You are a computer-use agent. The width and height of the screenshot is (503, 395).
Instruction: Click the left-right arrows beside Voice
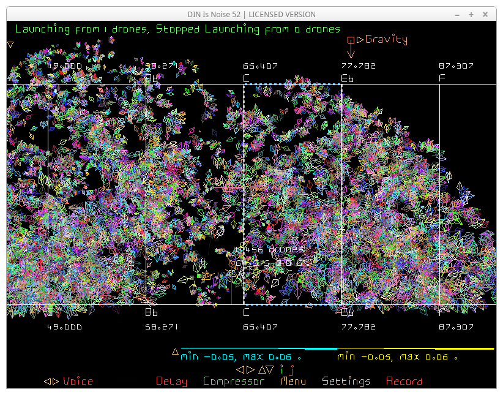tap(51, 382)
